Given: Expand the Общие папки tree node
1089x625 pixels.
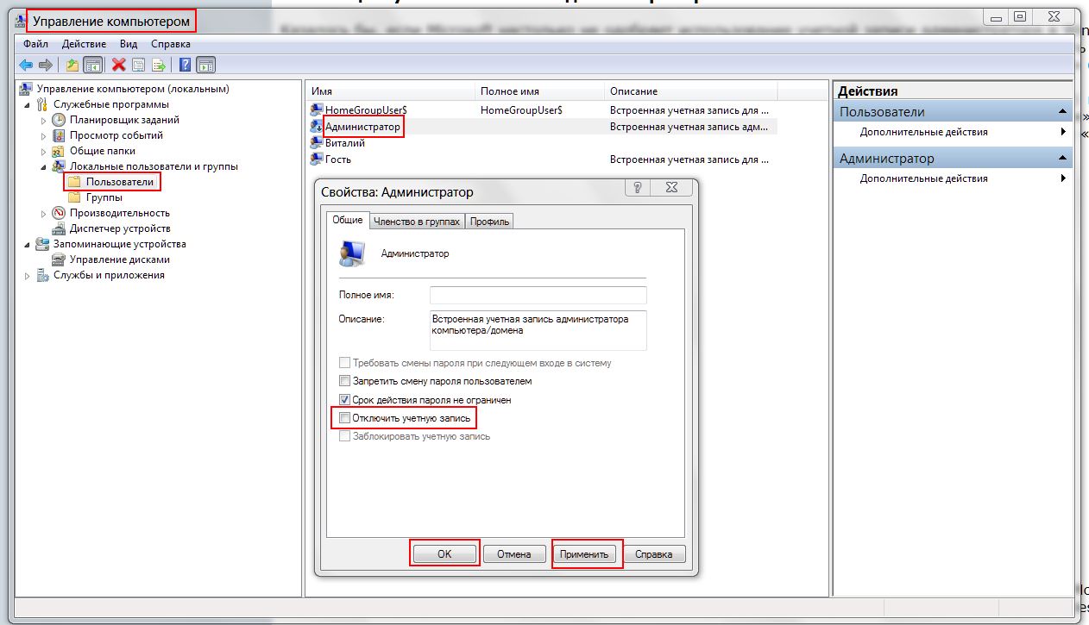Looking at the screenshot, I should [44, 151].
